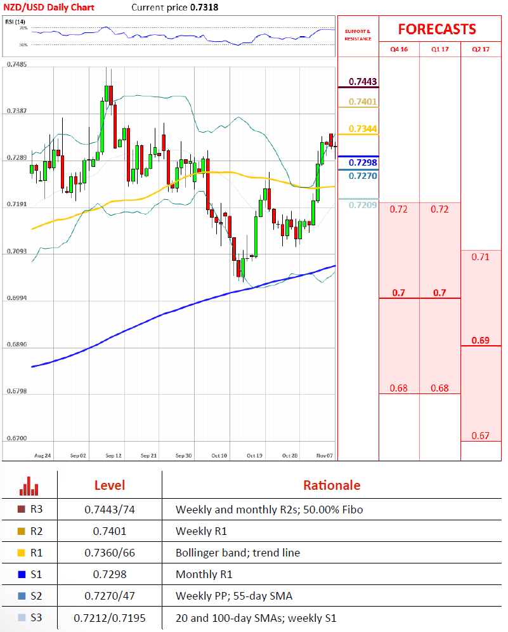Click the Q2 17 median forecast 0.69
Image resolution: width=508 pixels, height=632 pixels.
click(x=481, y=340)
